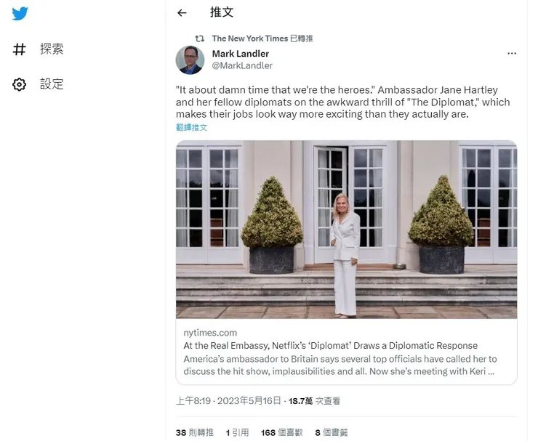
Task: Open the 探索 explore hashtag icon
Action: [19, 49]
